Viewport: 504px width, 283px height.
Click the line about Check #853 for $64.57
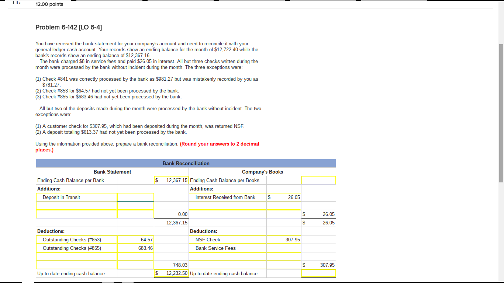pyautogui.click(x=107, y=91)
